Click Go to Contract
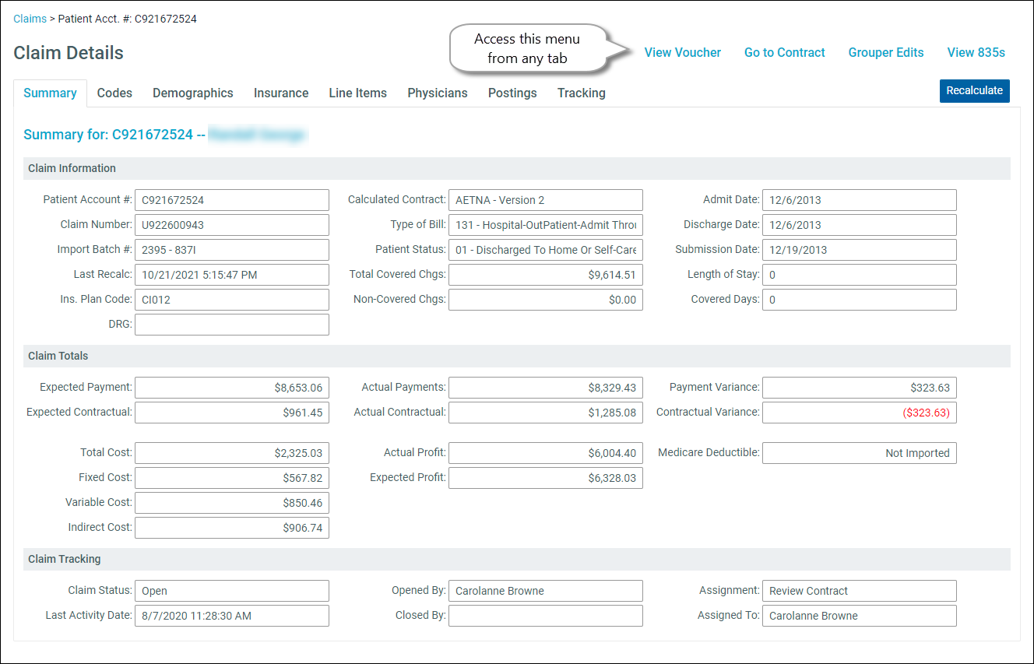Image resolution: width=1034 pixels, height=664 pixels. pos(784,52)
